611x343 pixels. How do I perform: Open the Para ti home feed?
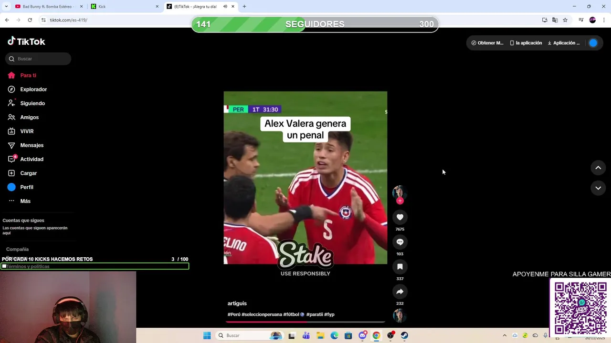pyautogui.click(x=22, y=75)
